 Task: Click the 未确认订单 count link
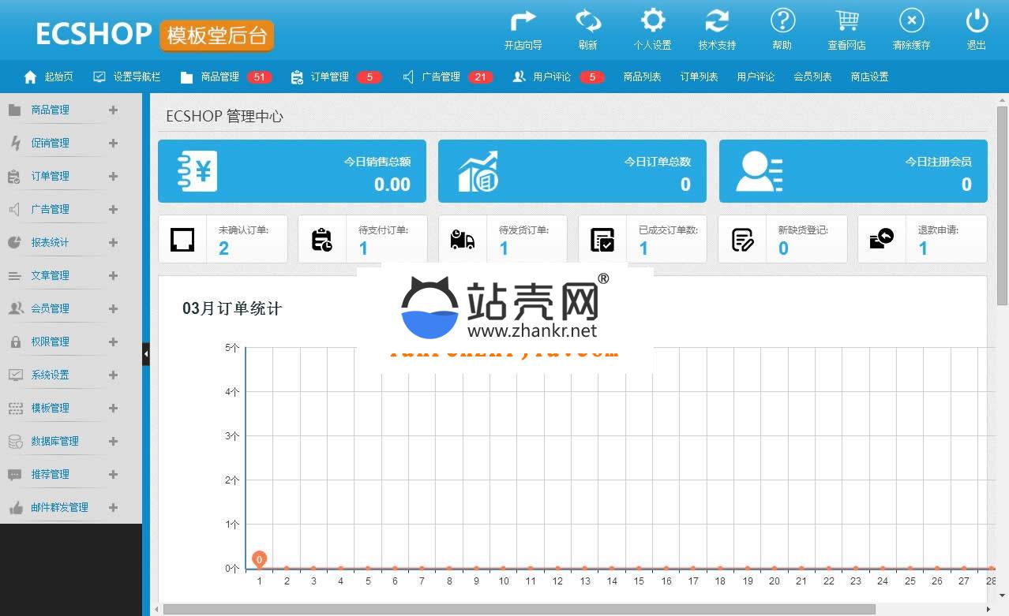point(223,248)
